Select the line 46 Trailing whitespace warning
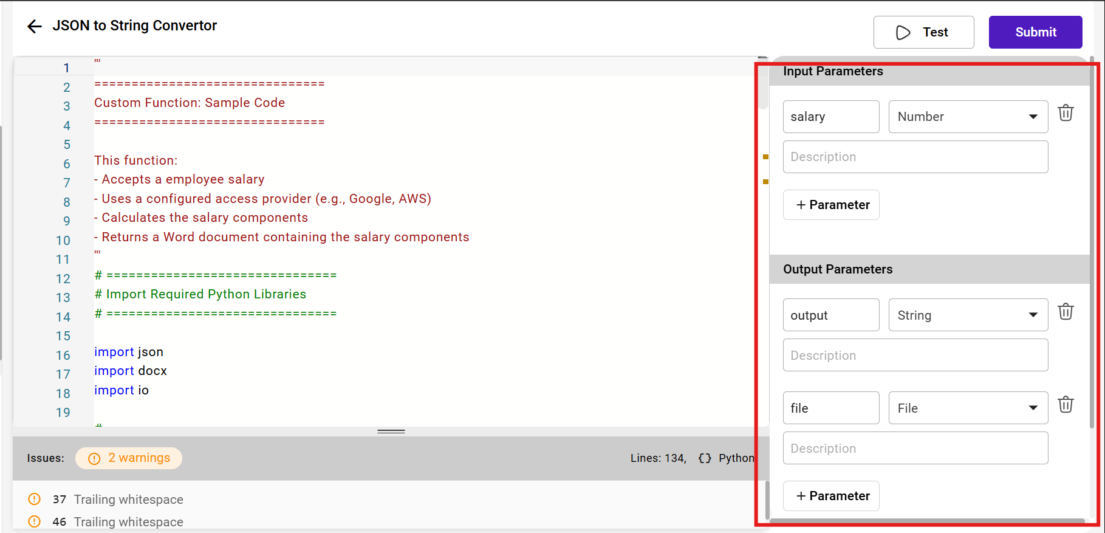The width and height of the screenshot is (1105, 533). [128, 522]
